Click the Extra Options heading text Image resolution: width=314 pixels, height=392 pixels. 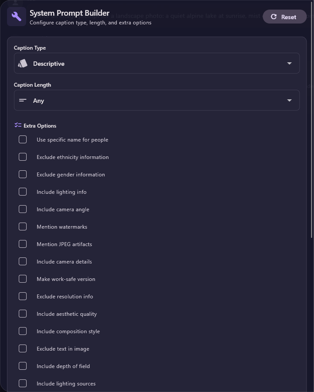click(40, 126)
